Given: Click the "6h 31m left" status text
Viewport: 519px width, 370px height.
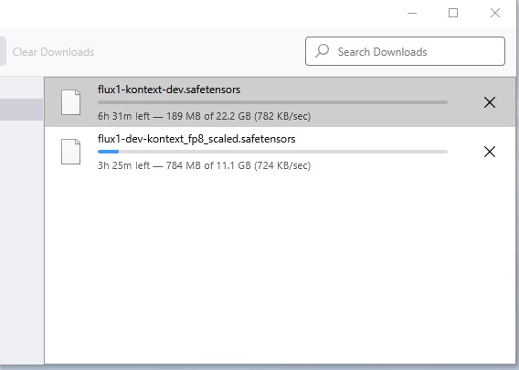Looking at the screenshot, I should tap(123, 117).
